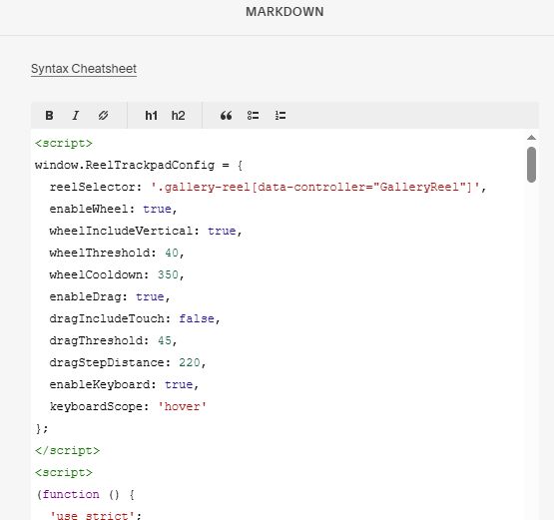Click the editor's vertical scrollbar thumb

point(531,165)
